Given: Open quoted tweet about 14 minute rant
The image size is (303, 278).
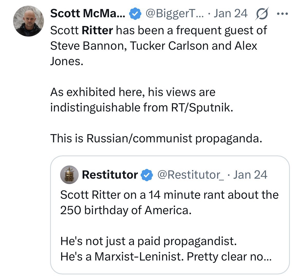Looking at the screenshot, I should [x=169, y=195].
